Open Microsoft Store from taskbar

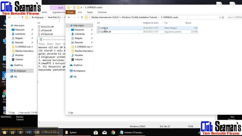point(96,133)
